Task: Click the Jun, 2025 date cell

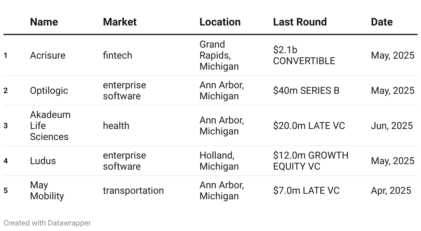Action: (392, 126)
